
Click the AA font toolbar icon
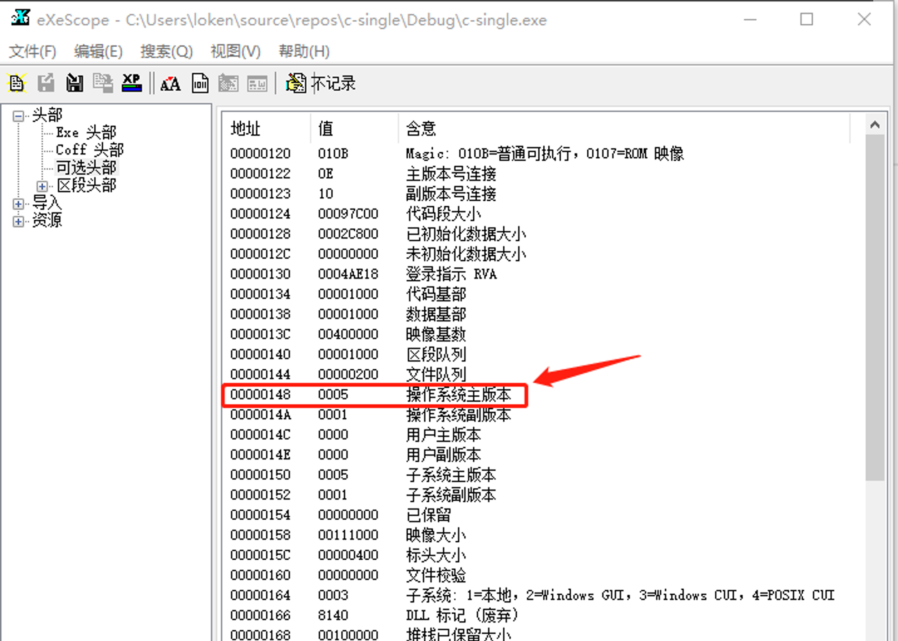point(171,84)
